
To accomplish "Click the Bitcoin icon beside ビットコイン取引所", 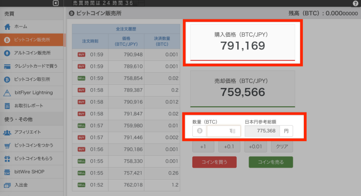I will [x=7, y=79].
